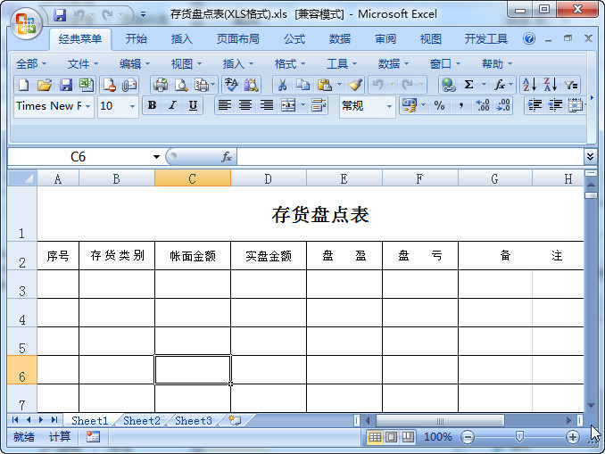Open the Quick Access Toolbar customize arrow

(143, 15)
